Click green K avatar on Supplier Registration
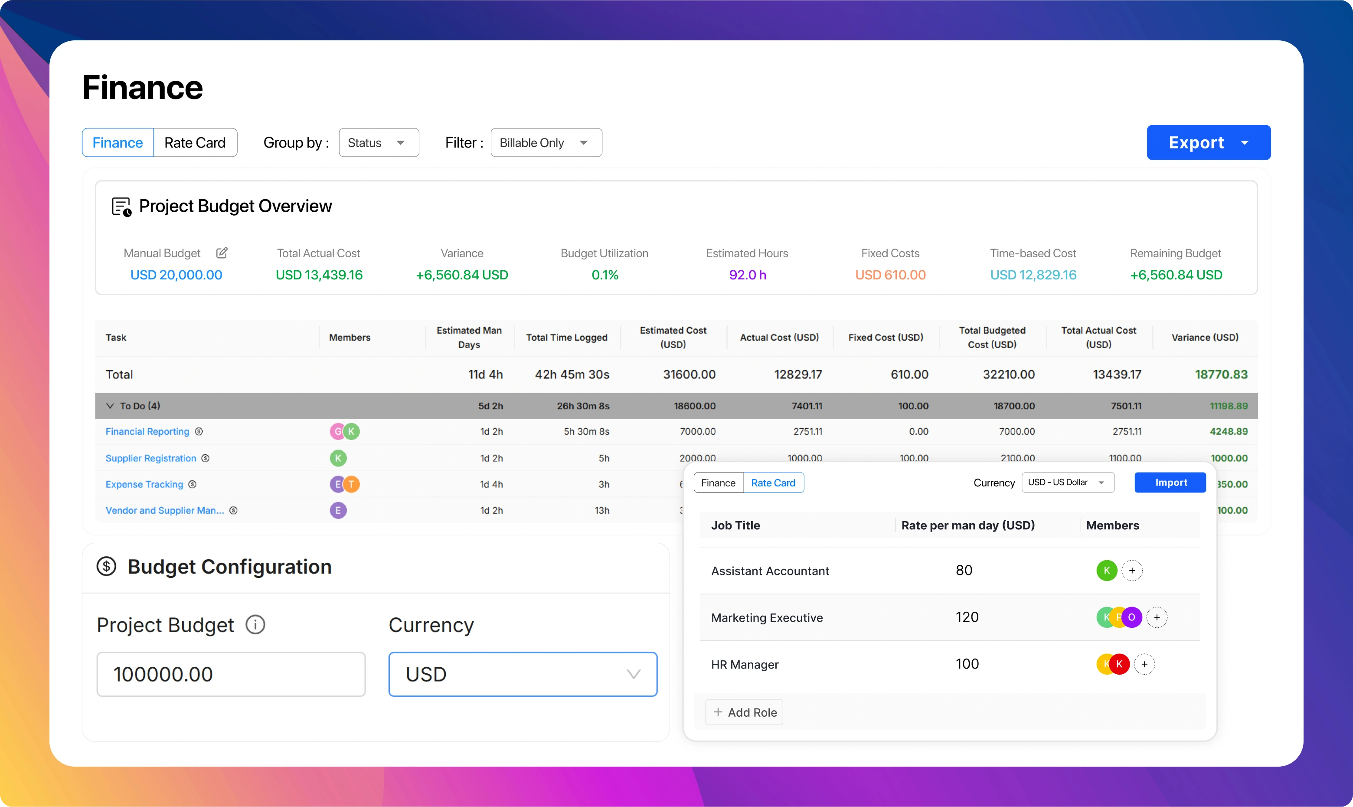 [338, 458]
